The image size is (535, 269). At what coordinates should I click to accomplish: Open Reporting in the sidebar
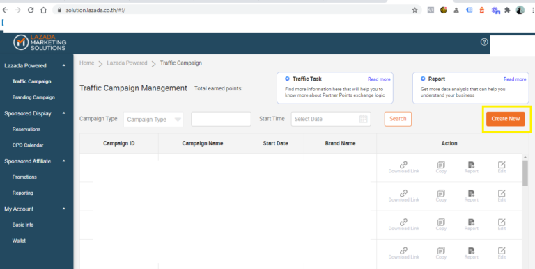23,193
